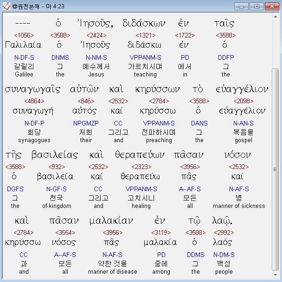282x282 pixels.
Task: Click Strong's number <3119>
Action: 161,233
